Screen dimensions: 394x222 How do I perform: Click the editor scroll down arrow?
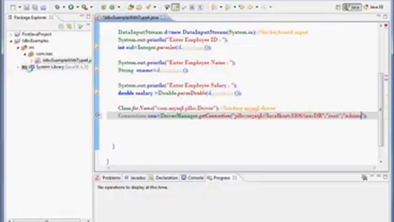pos(381,162)
